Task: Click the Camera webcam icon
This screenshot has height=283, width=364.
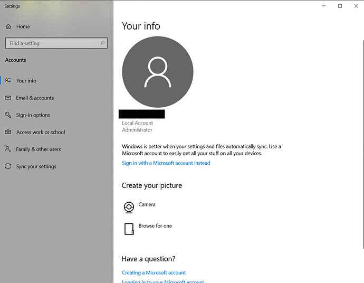Action: (x=129, y=207)
